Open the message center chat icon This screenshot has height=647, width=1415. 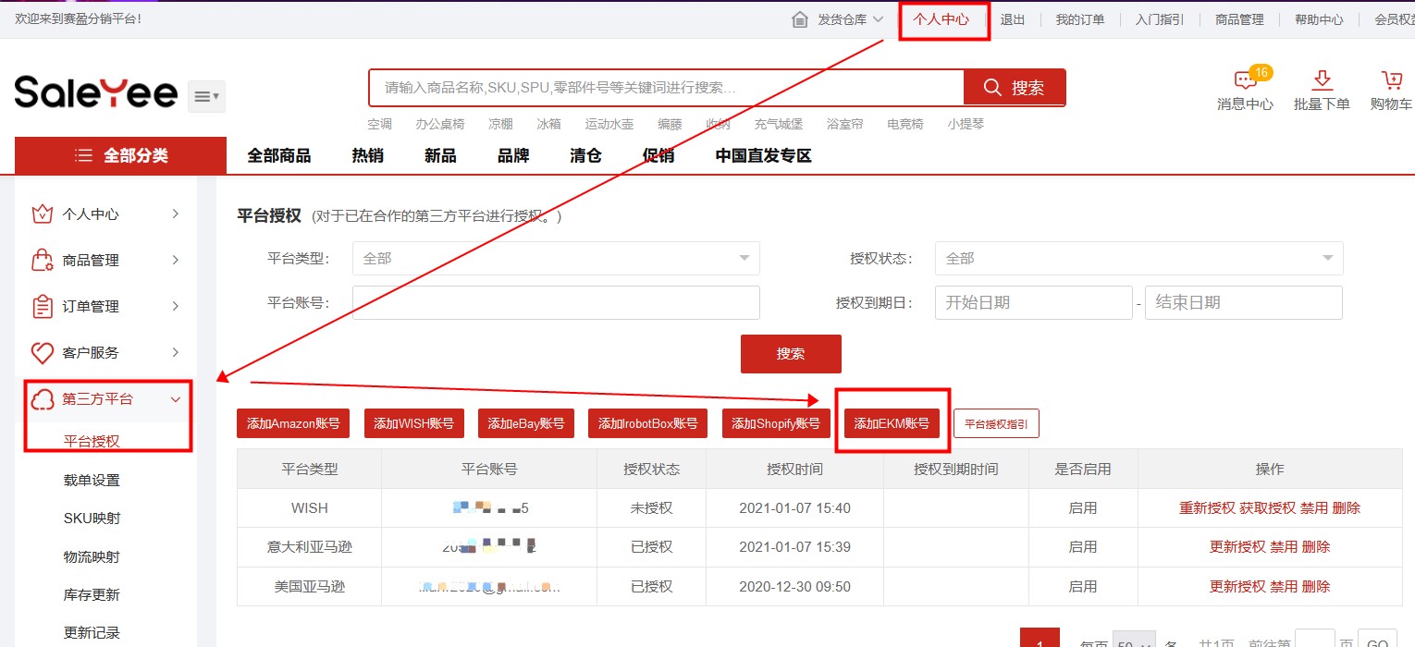point(1244,81)
